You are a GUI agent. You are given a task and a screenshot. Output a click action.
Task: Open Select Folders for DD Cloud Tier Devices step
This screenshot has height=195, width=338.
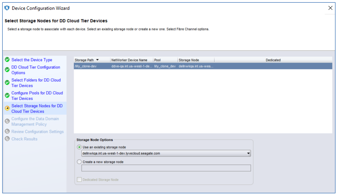tap(36, 83)
